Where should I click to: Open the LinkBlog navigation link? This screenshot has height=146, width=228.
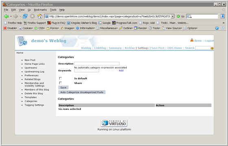coord(100,48)
